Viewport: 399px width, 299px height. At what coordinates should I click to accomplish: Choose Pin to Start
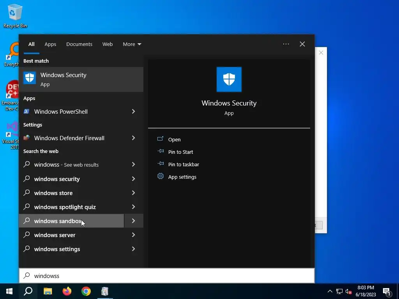point(180,152)
